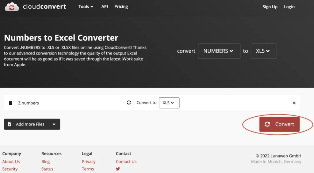Image resolution: width=314 pixels, height=173 pixels.
Task: Open the Security footer link
Action: [x=10, y=169]
